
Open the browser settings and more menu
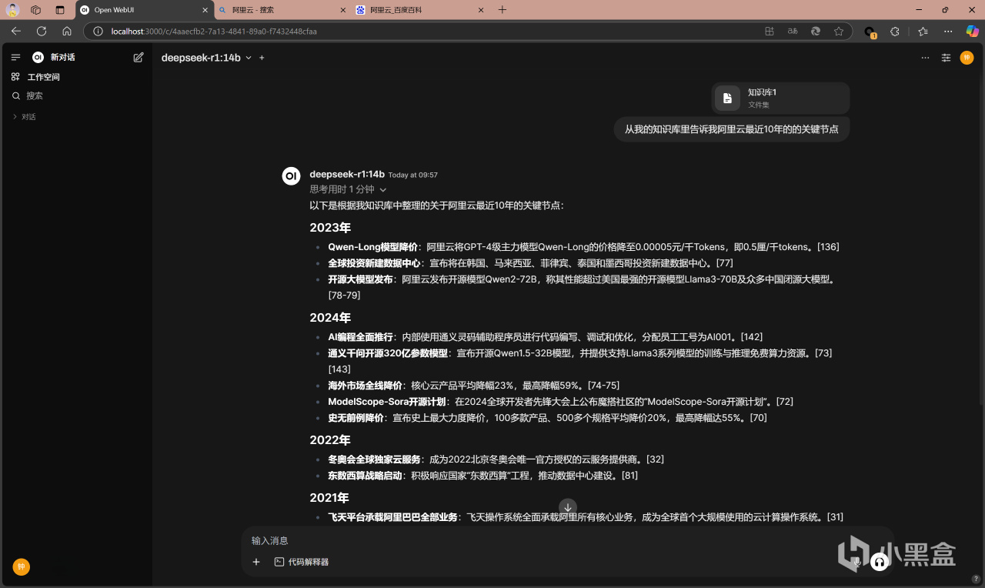point(947,32)
